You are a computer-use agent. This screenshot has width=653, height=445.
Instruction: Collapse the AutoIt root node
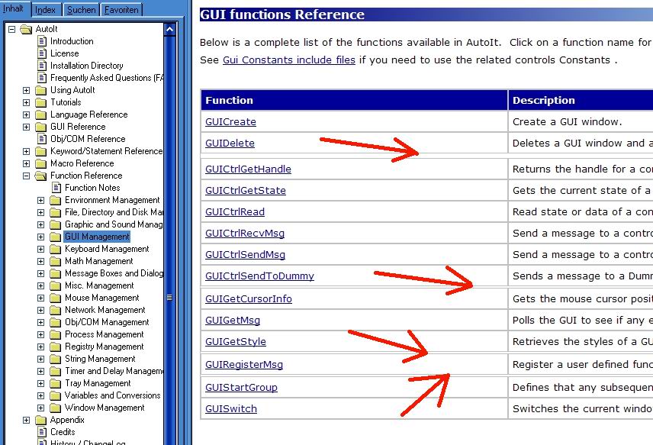12,29
